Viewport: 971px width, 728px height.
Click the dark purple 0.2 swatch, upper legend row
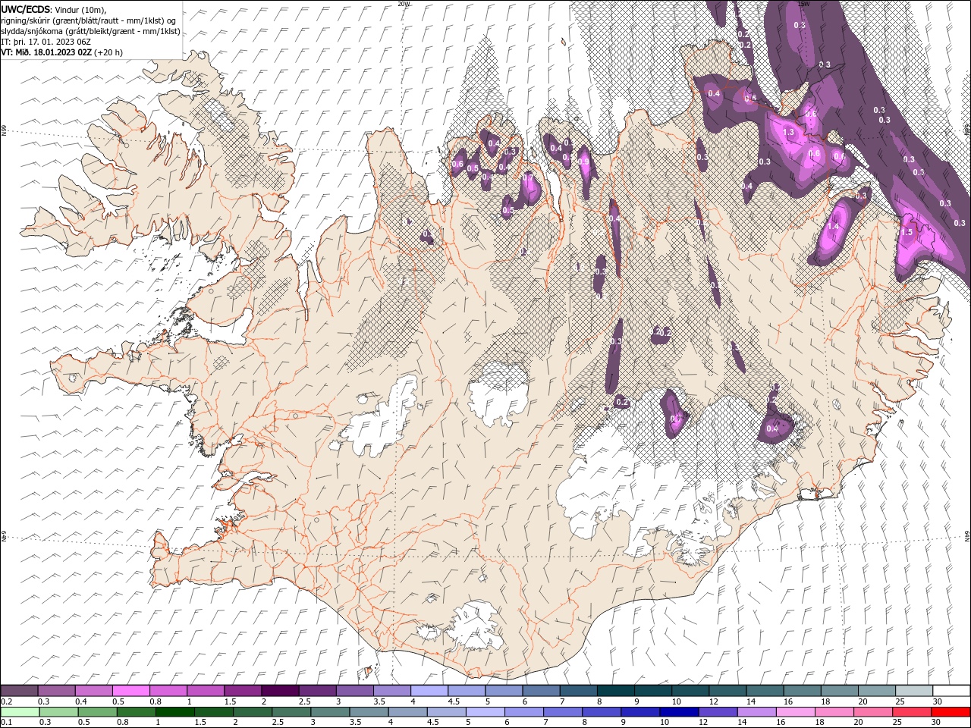coord(19,691)
